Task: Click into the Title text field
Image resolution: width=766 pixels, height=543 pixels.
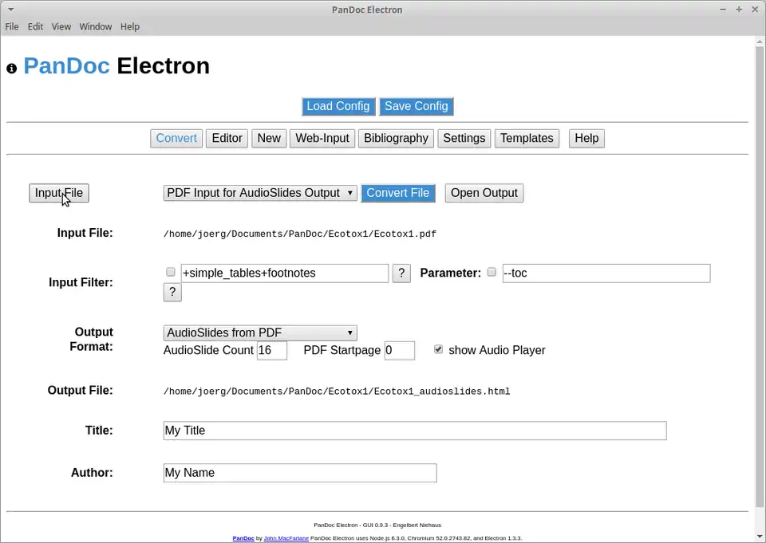Action: tap(414, 431)
